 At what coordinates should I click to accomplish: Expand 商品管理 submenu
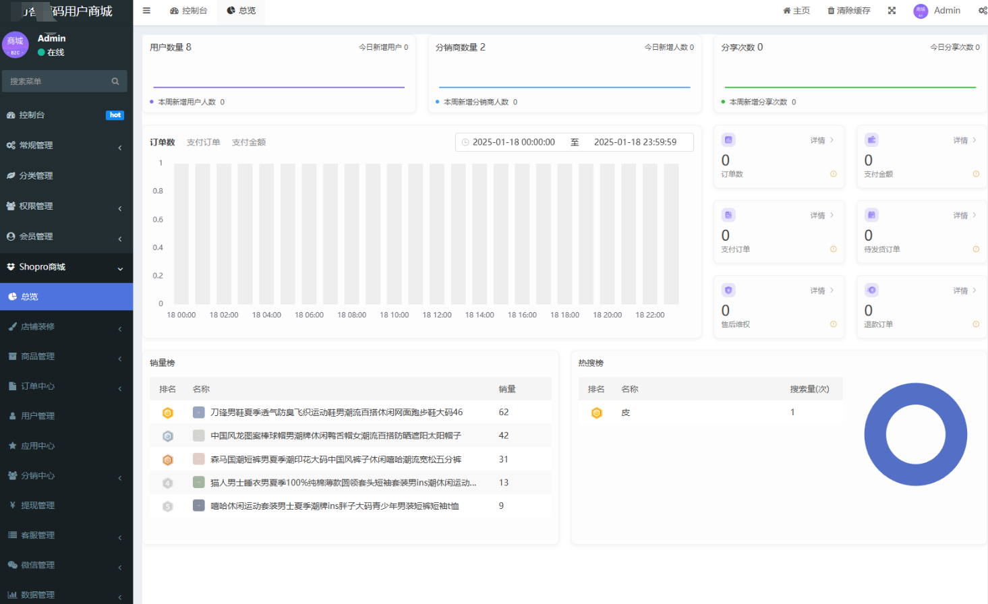[x=66, y=356]
